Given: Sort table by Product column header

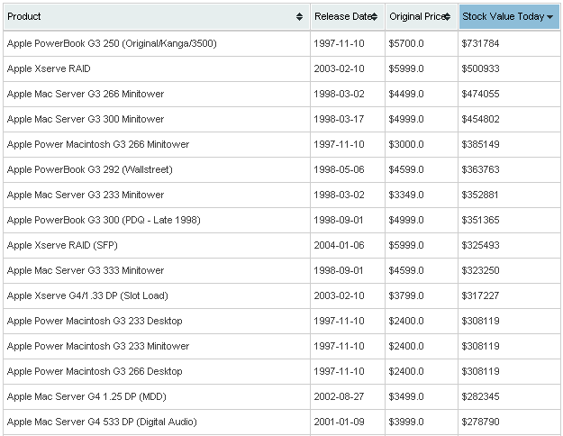Looking at the screenshot, I should [x=157, y=16].
